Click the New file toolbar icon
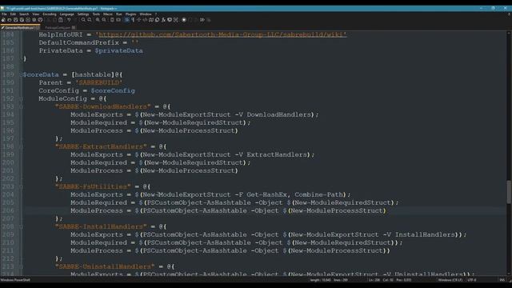 pyautogui.click(x=3, y=20)
